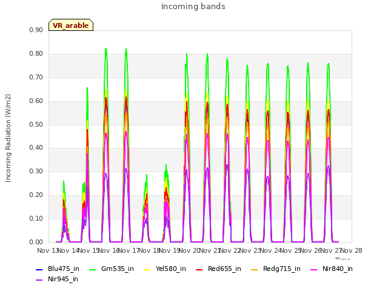
Task: Click the 0.30 y-axis tick label
Action: (x=36, y=171)
